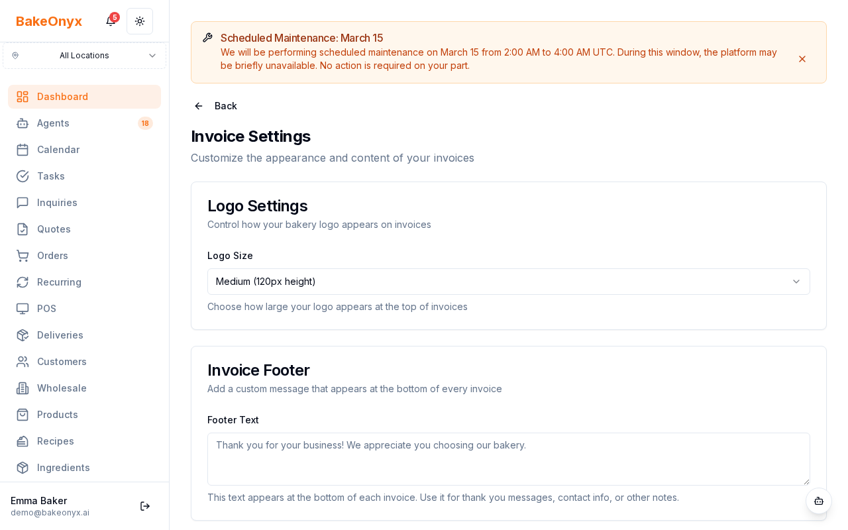Click the Invoice Footer card heading
This screenshot has width=848, height=530.
(x=258, y=370)
